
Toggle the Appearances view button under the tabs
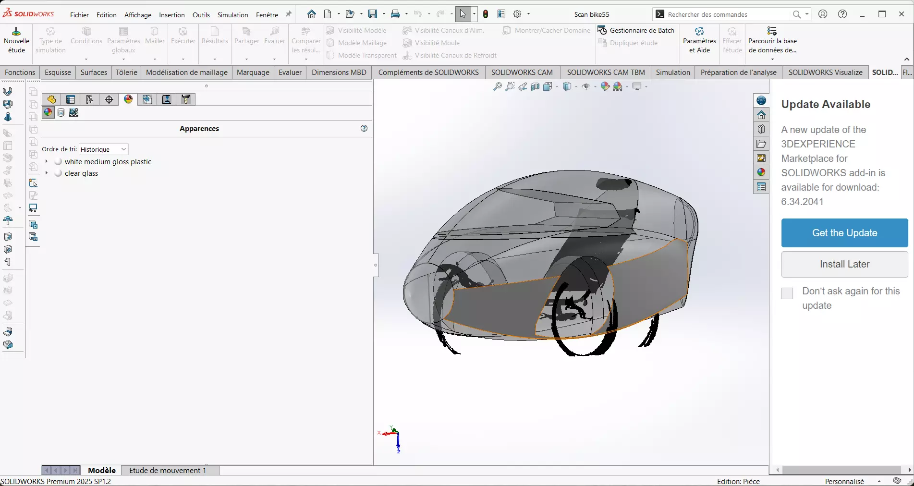pyautogui.click(x=48, y=113)
